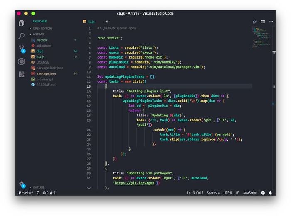Click the updatingPluginsTasks variable on line 11
The height and width of the screenshot is (216, 291).
coord(125,76)
